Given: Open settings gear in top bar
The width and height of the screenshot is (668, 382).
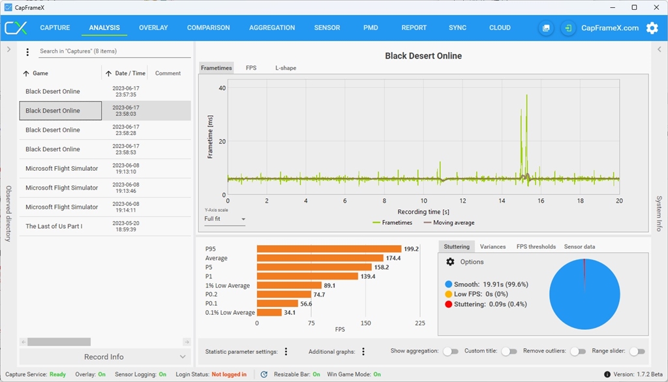Looking at the screenshot, I should (x=652, y=28).
